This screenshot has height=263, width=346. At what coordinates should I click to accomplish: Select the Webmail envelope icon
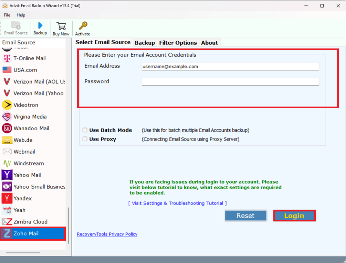[7, 152]
